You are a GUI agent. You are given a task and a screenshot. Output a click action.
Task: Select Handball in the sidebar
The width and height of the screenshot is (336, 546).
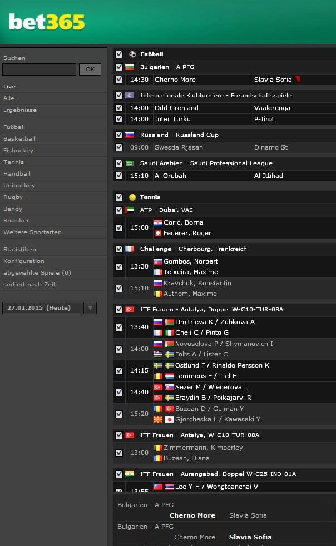click(x=17, y=174)
